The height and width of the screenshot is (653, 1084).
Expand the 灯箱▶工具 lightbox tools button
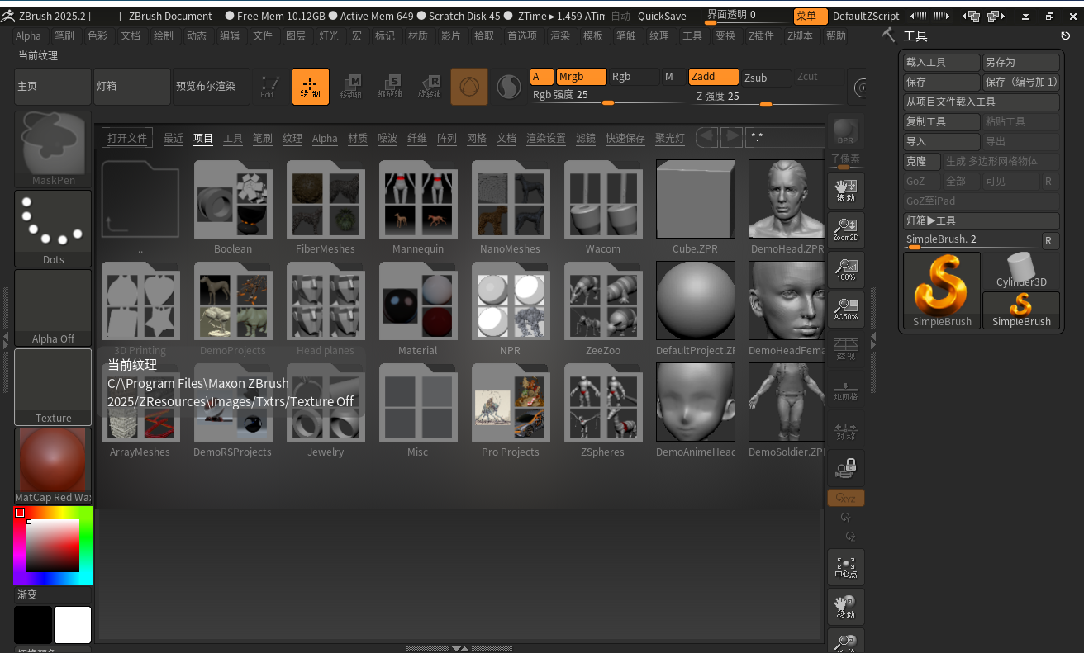point(982,221)
